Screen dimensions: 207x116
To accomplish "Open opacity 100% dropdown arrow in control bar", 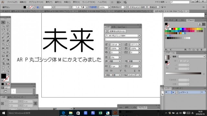I will coord(109,7).
